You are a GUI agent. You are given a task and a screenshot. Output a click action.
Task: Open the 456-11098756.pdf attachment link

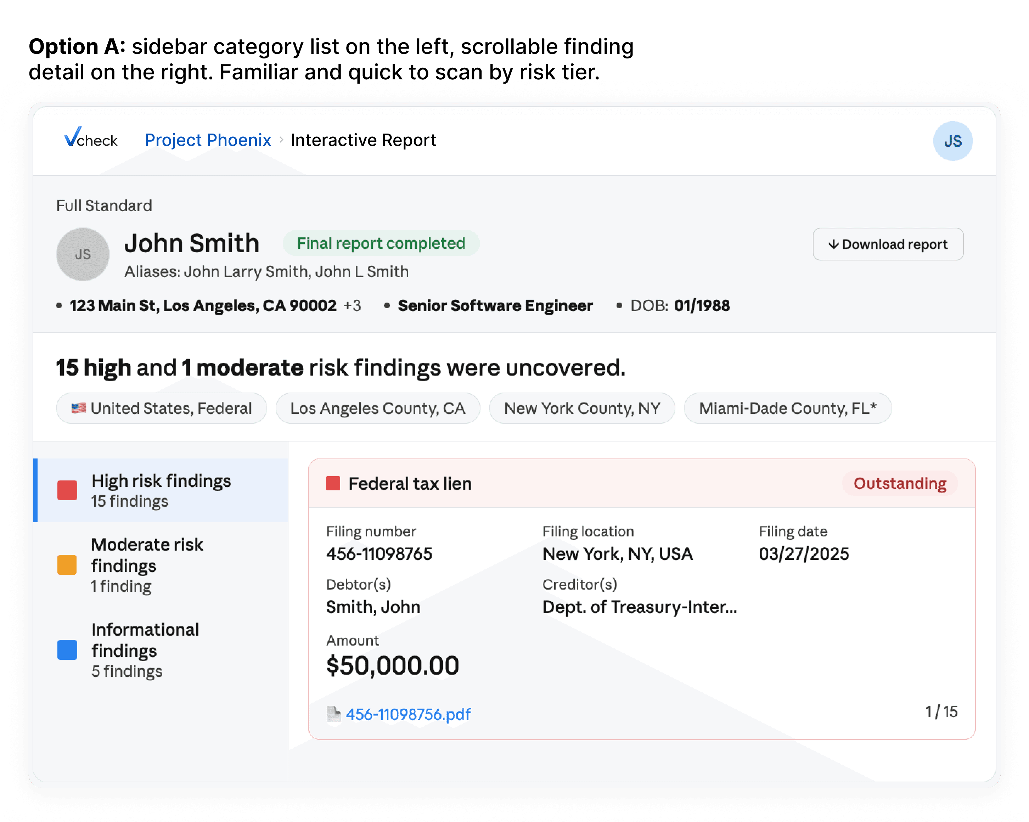click(408, 714)
